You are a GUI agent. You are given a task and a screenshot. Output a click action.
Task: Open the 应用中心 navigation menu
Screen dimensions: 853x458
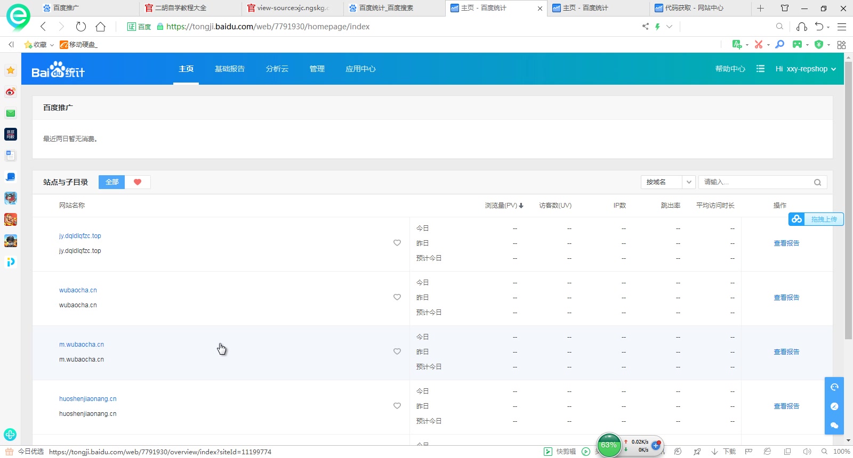(x=361, y=69)
